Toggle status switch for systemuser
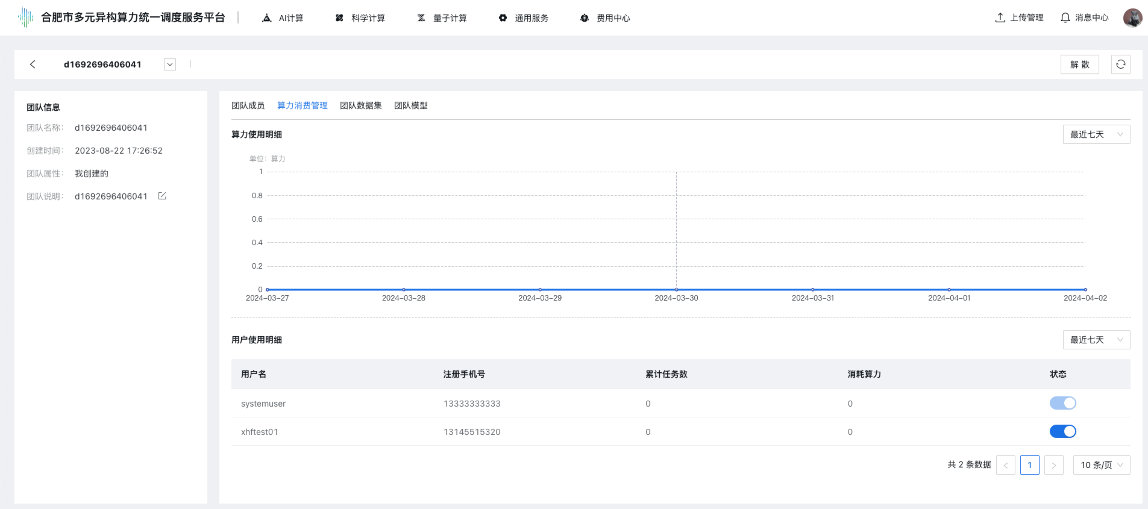This screenshot has height=509, width=1148. pyautogui.click(x=1062, y=403)
